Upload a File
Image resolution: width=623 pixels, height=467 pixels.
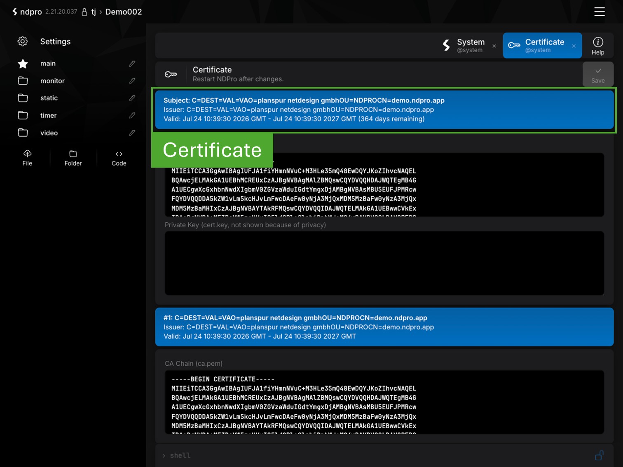(x=27, y=158)
